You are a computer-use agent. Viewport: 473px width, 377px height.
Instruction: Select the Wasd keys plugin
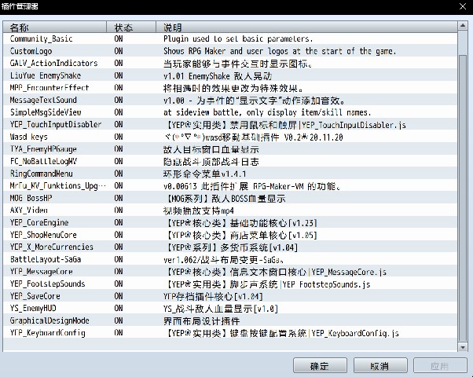(x=230, y=137)
